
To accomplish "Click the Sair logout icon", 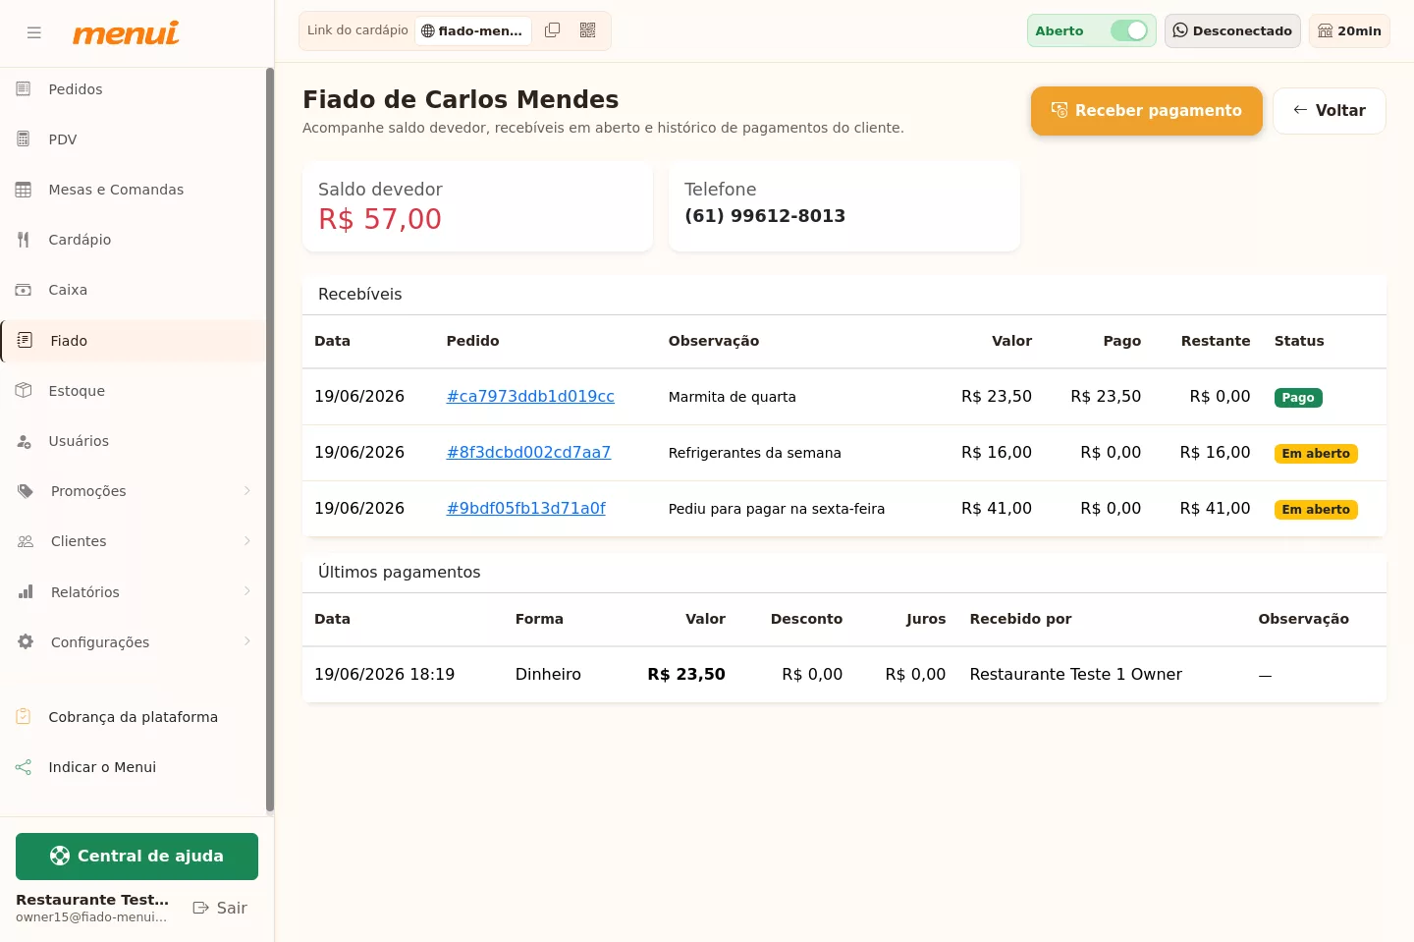I will point(201,908).
